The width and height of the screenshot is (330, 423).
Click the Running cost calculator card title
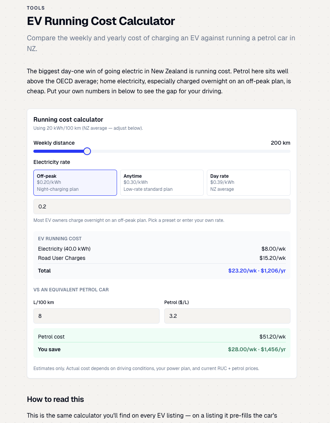pos(68,119)
